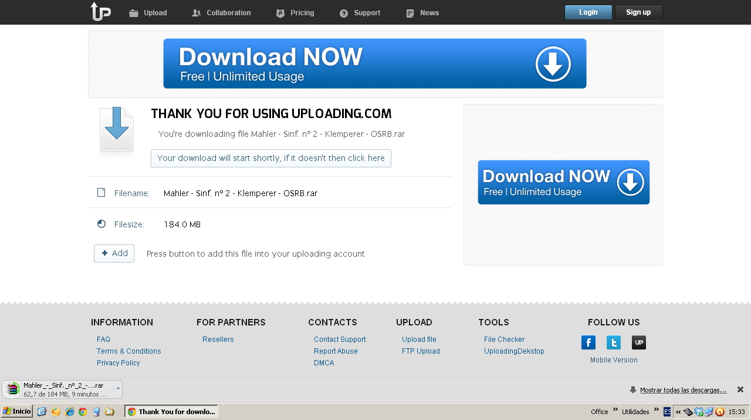
Task: Select the '184.0 MB' filesize value
Action: [182, 224]
